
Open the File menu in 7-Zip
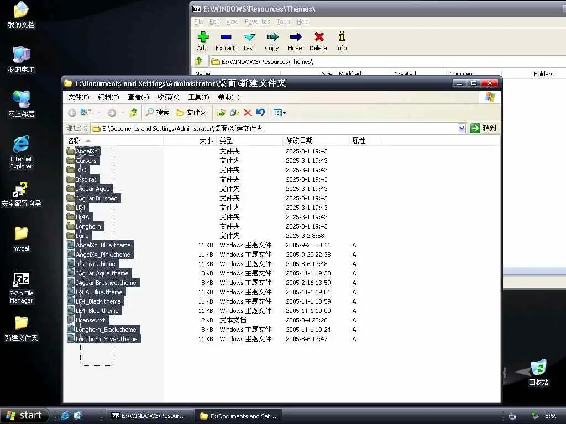pyautogui.click(x=198, y=22)
